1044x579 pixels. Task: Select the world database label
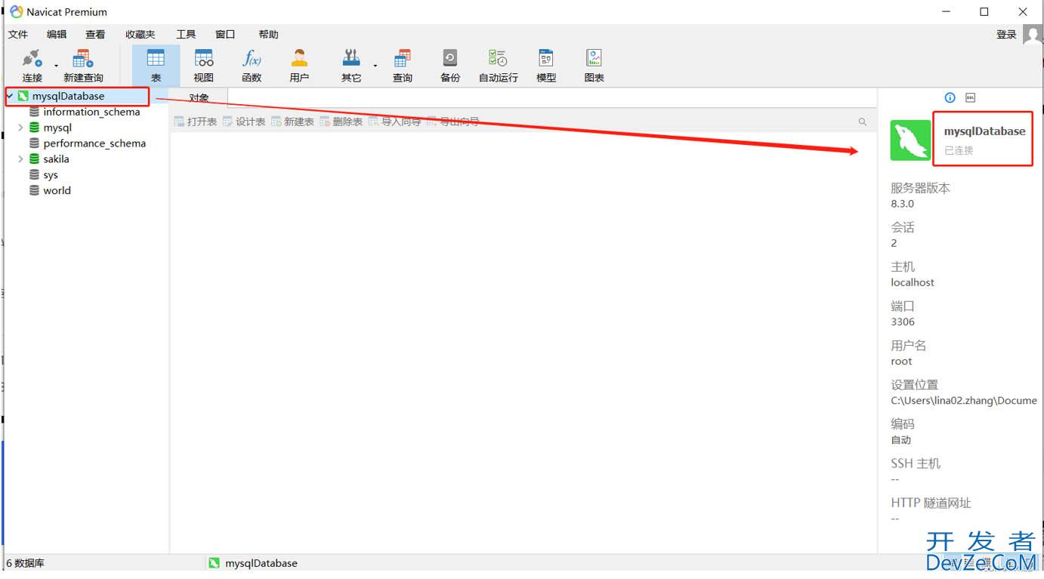point(57,191)
